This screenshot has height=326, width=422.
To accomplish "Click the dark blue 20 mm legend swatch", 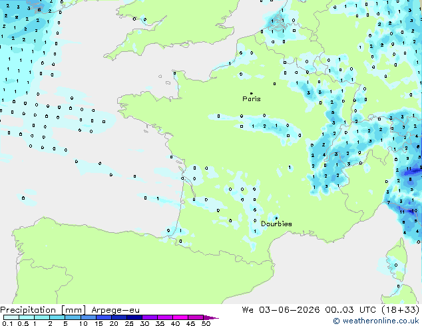I will [x=119, y=317].
